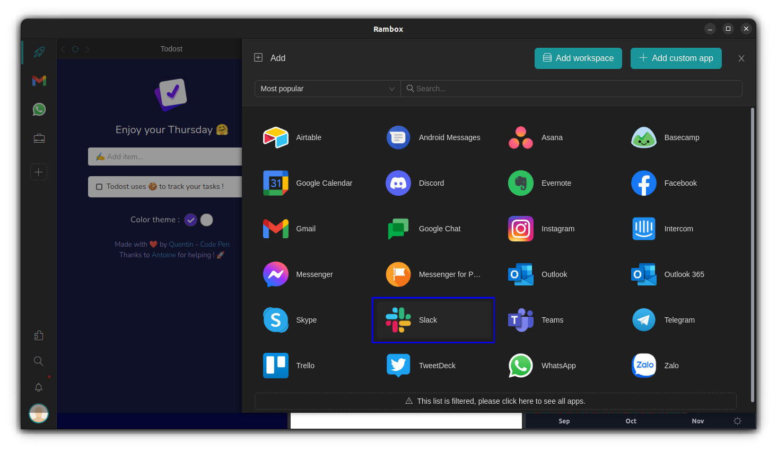Click inside the app search field

[x=572, y=89]
